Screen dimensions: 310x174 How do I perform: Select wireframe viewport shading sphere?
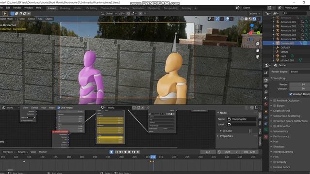(242, 19)
